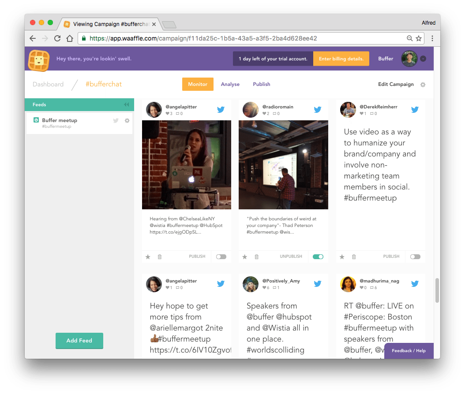Delete the @ChelseaLikeNY tweet card
This screenshot has width=465, height=394.
click(x=160, y=257)
